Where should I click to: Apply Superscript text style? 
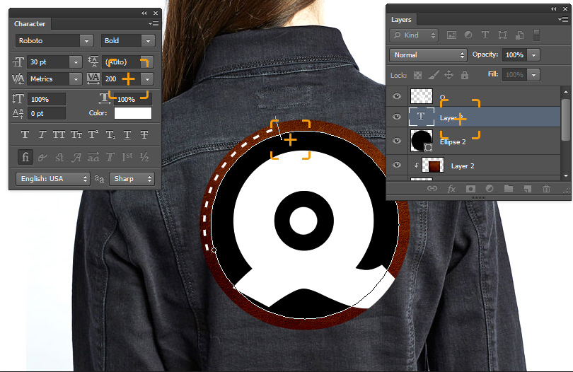pyautogui.click(x=93, y=134)
